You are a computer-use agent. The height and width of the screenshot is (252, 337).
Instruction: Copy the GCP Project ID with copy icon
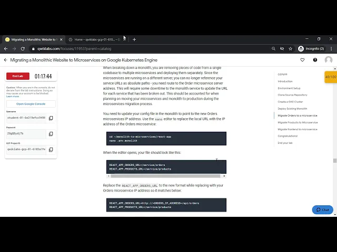coord(51,150)
